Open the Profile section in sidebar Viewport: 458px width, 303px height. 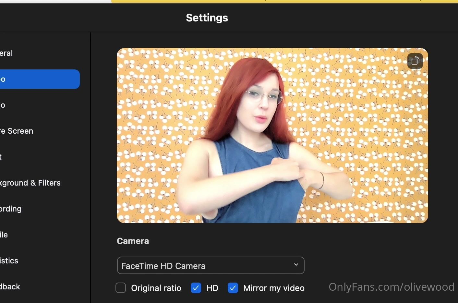(x=4, y=235)
